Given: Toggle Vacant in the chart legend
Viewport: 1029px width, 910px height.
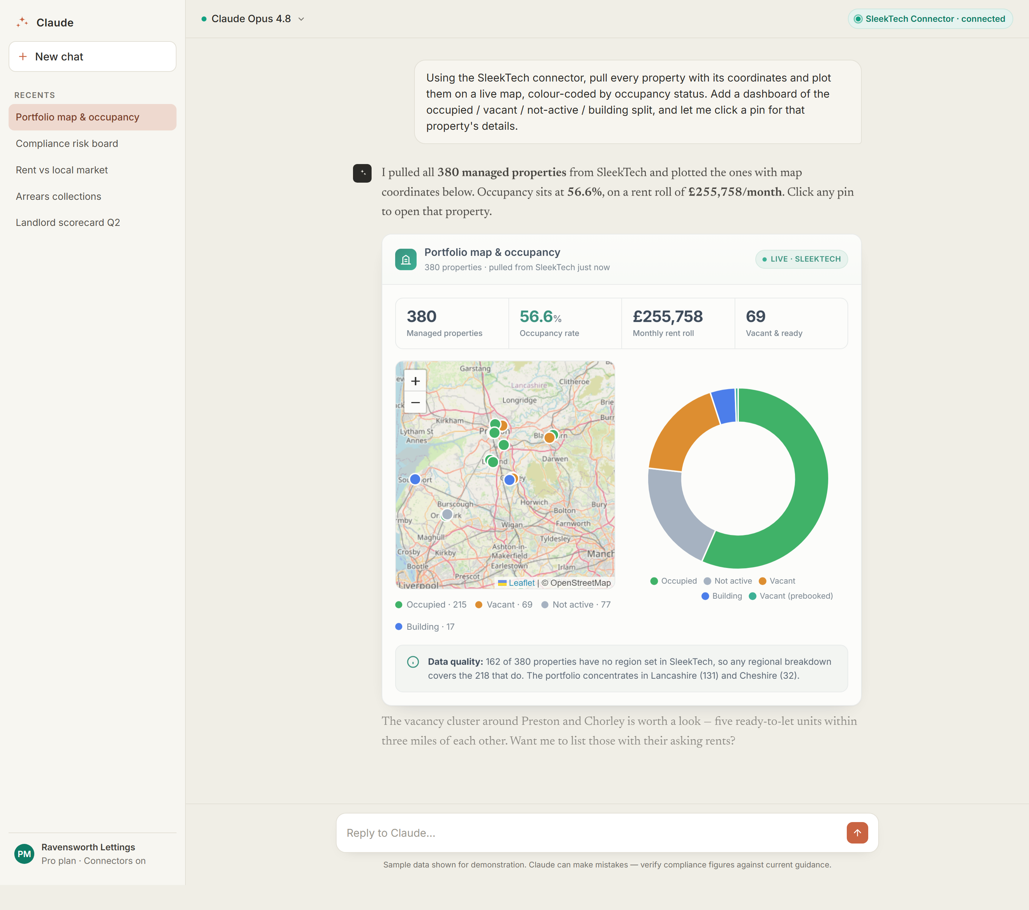Looking at the screenshot, I should coord(777,581).
